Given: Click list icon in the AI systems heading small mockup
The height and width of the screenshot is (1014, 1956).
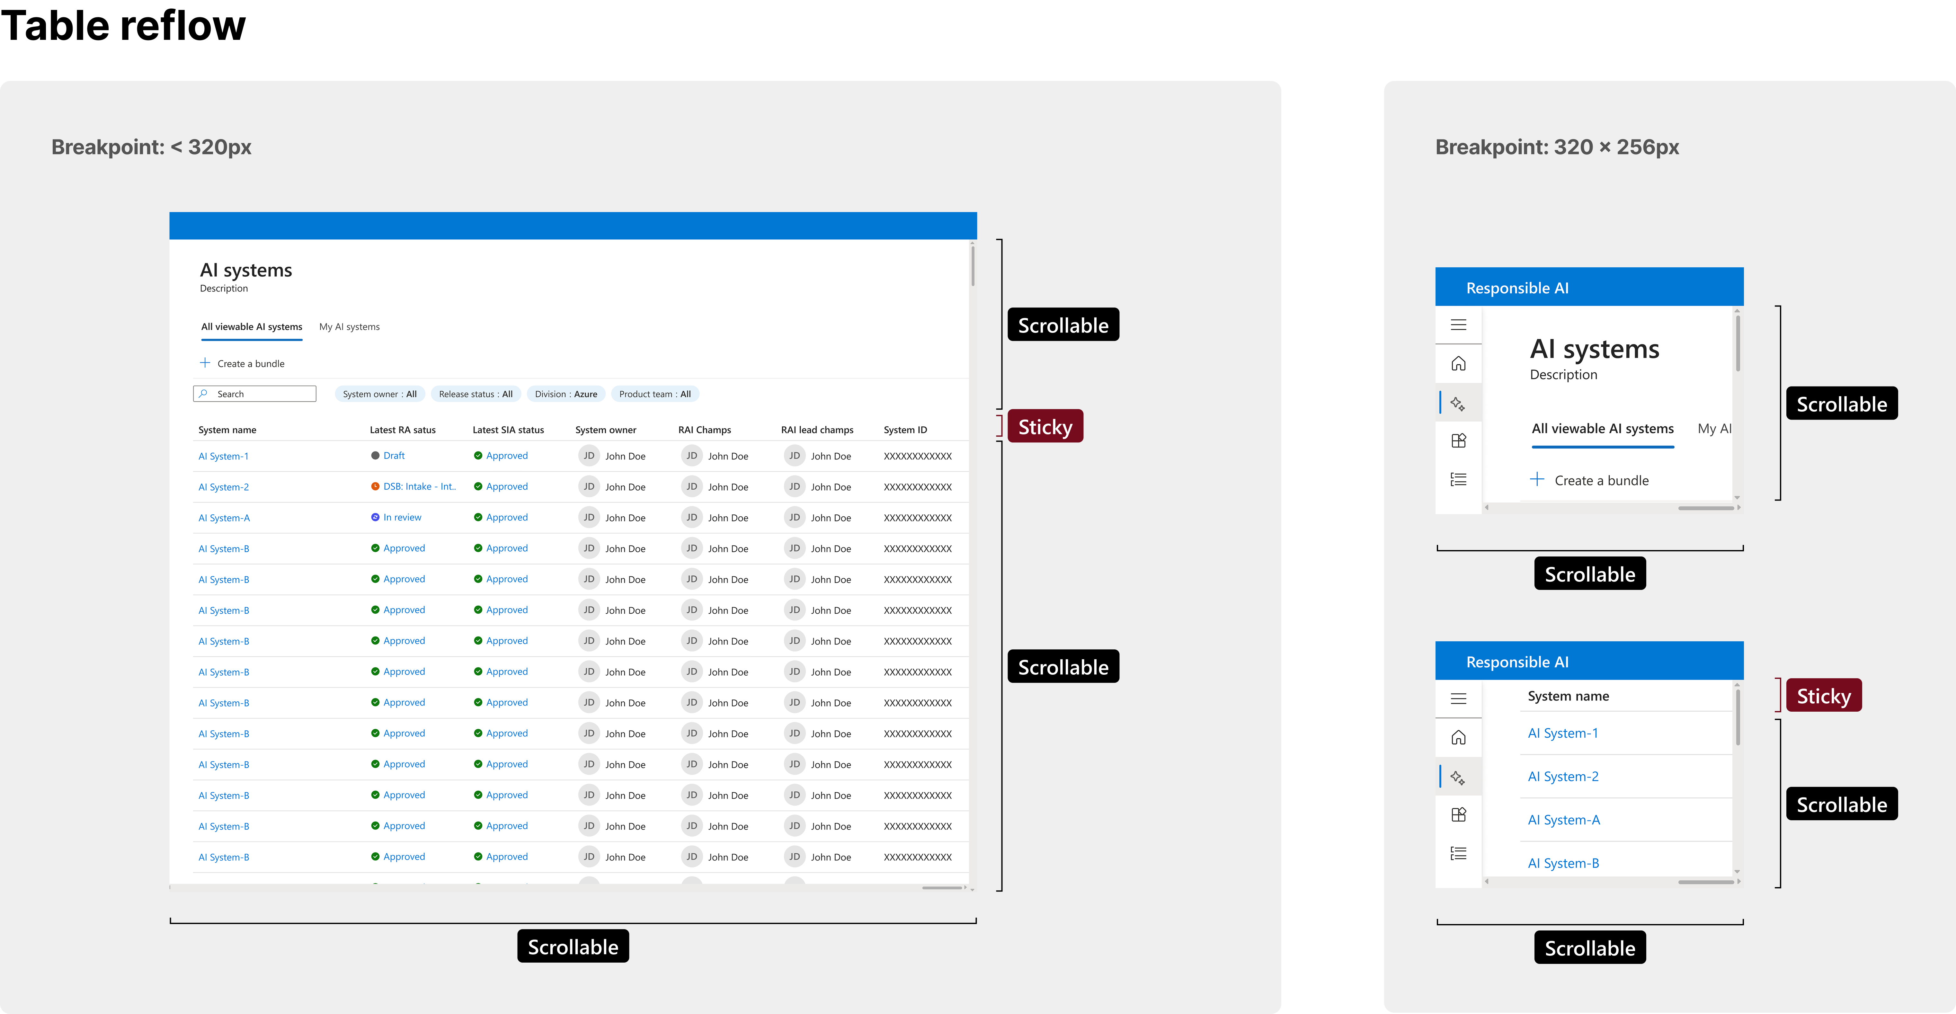Looking at the screenshot, I should (x=1458, y=479).
